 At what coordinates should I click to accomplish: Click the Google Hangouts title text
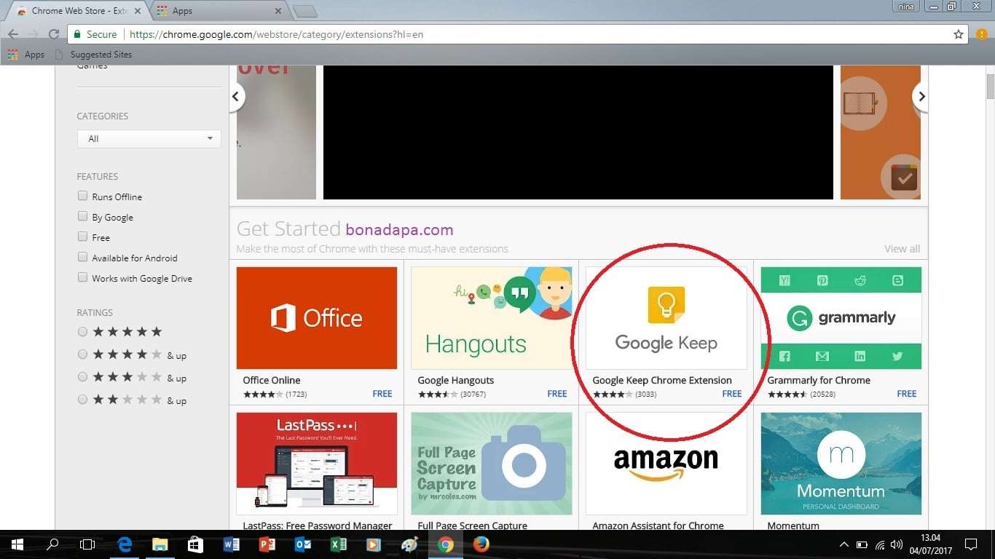(456, 380)
